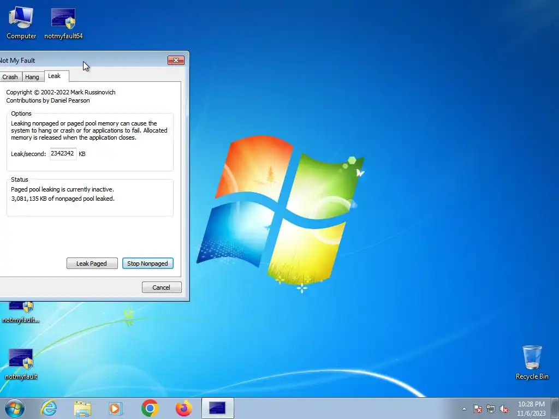Open the network status tray icon
This screenshot has width=559, height=419.
tap(491, 409)
